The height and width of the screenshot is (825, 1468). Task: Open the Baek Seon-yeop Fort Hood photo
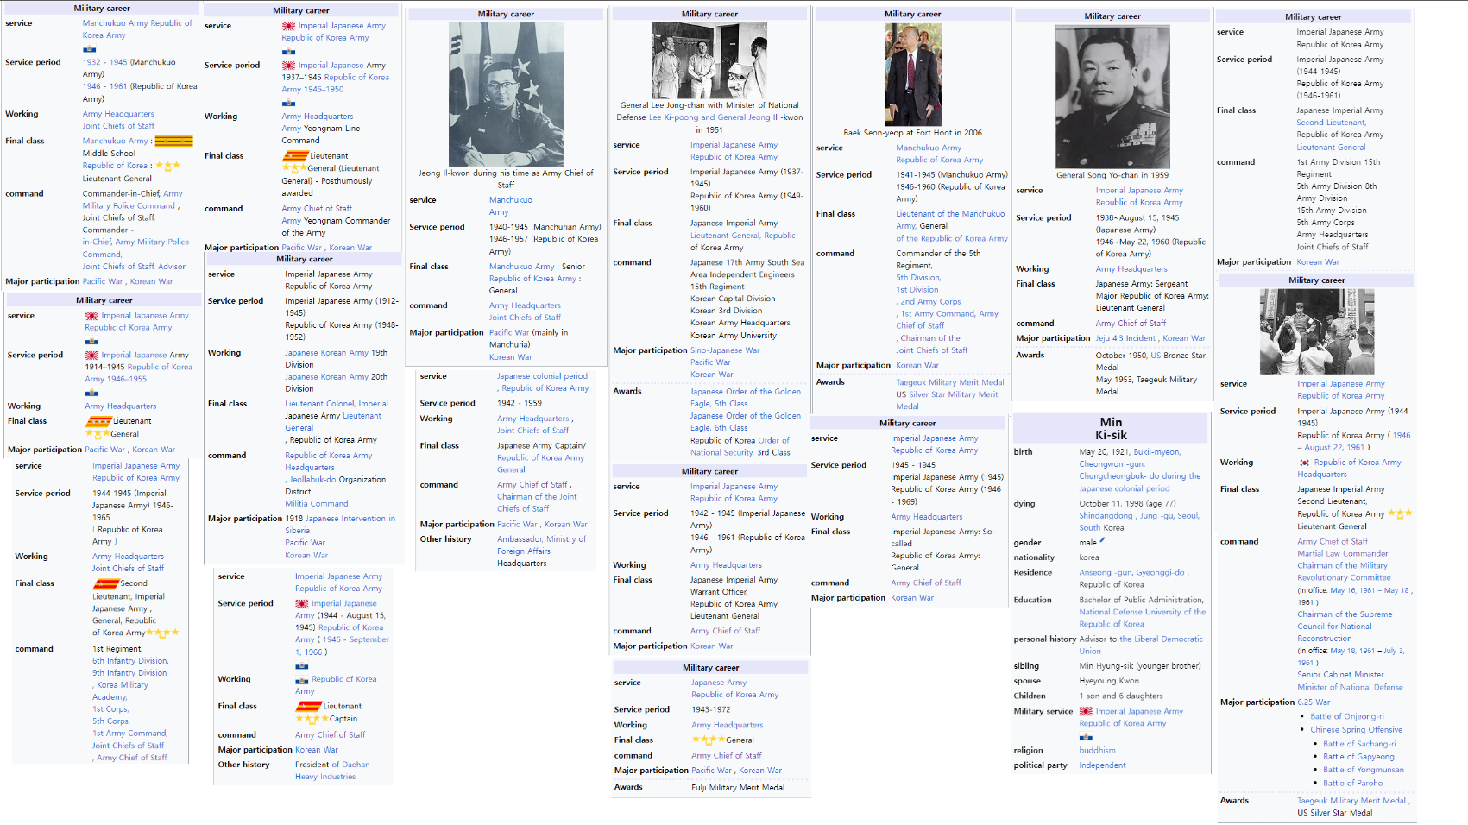913,74
